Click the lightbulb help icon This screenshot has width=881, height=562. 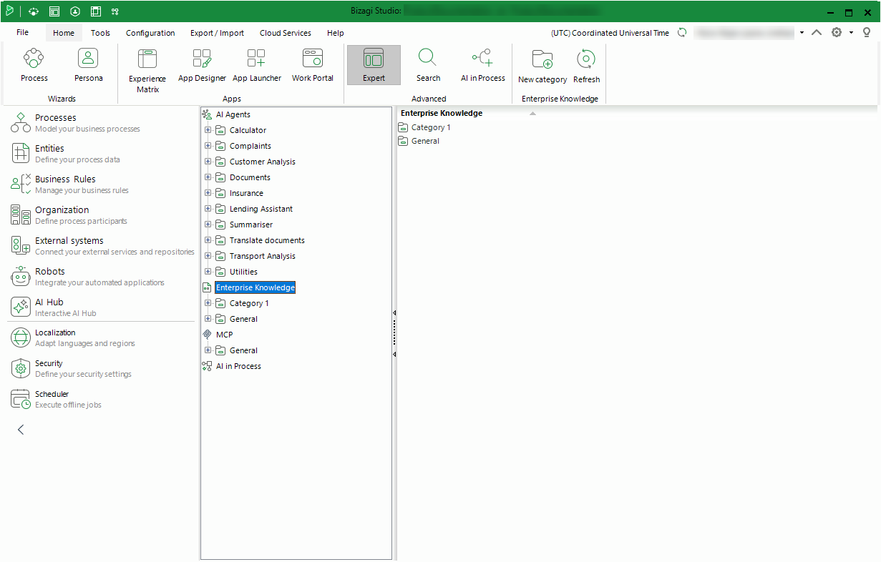[x=867, y=33]
